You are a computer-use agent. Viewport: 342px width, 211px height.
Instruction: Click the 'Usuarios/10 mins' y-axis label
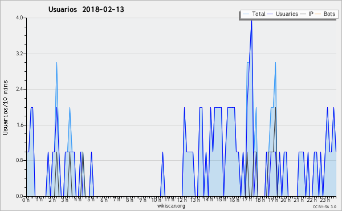point(5,107)
